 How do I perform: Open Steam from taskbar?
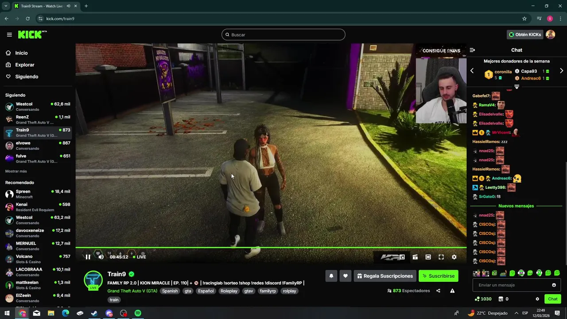[94, 313]
